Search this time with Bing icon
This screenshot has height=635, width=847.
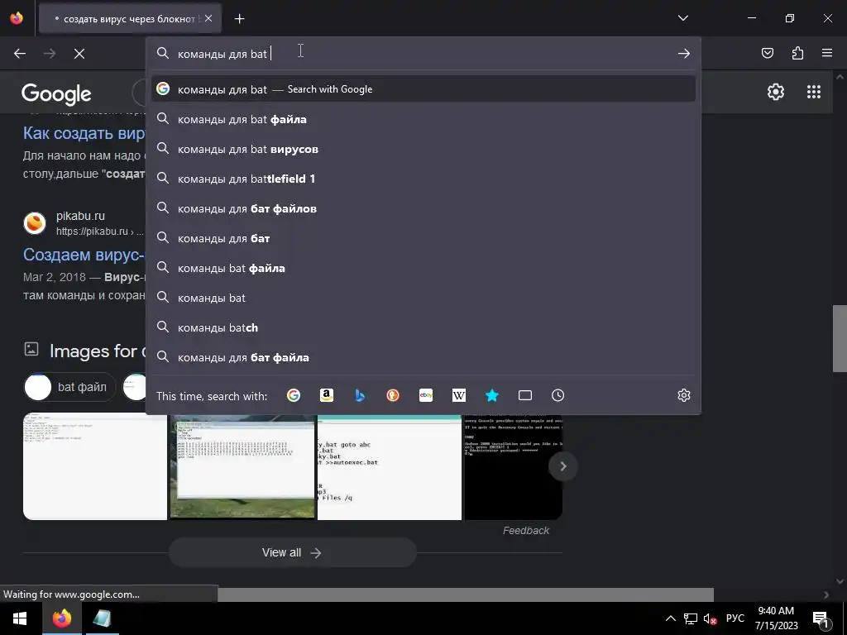[360, 395]
